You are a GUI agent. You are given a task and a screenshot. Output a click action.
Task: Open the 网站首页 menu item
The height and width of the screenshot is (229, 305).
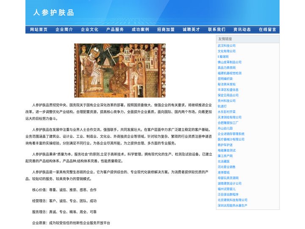[39, 30]
